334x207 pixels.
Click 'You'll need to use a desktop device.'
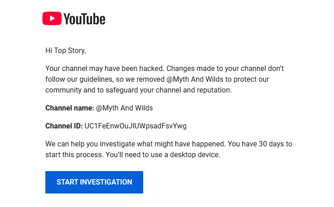coord(163,154)
